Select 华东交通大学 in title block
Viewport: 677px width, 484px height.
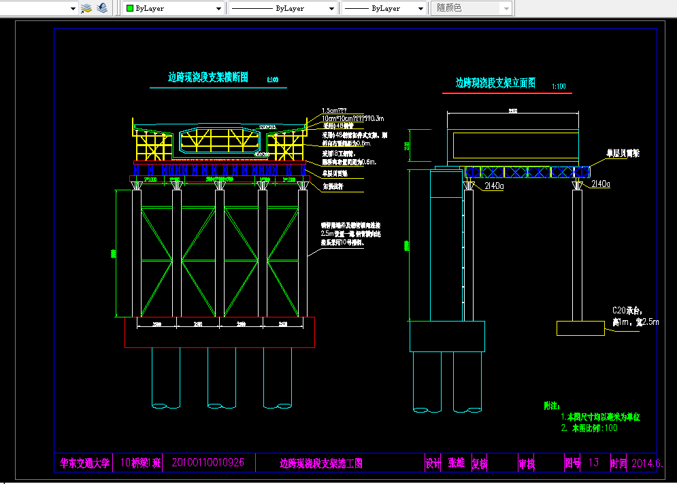point(84,464)
